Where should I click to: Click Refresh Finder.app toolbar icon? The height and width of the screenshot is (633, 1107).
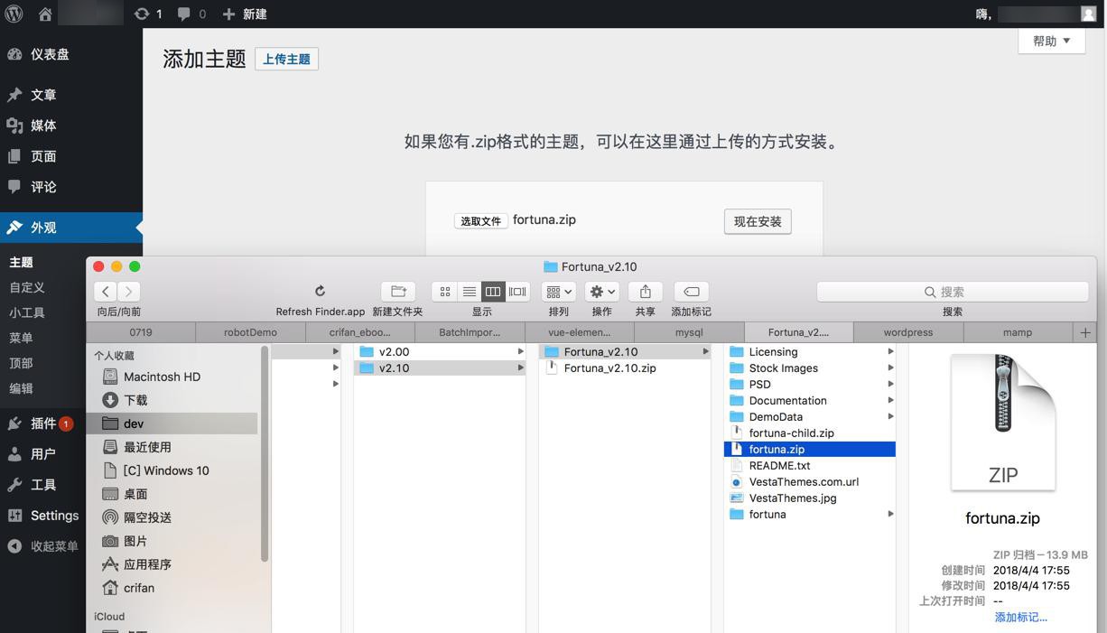pyautogui.click(x=320, y=291)
